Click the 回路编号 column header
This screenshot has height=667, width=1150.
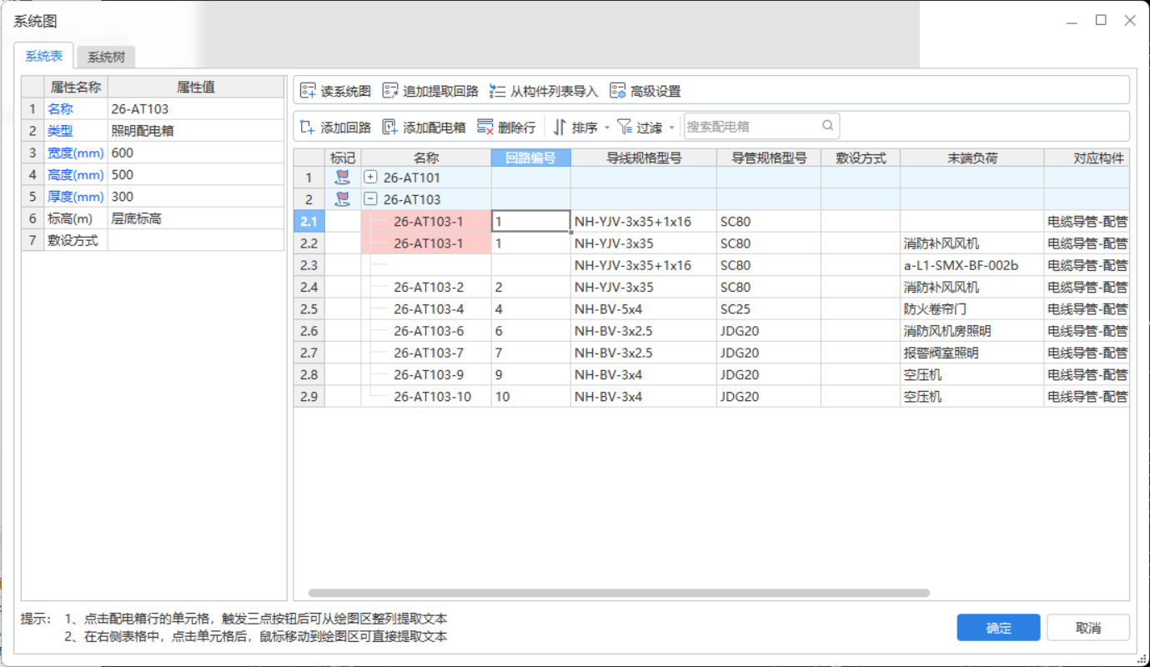(x=530, y=158)
